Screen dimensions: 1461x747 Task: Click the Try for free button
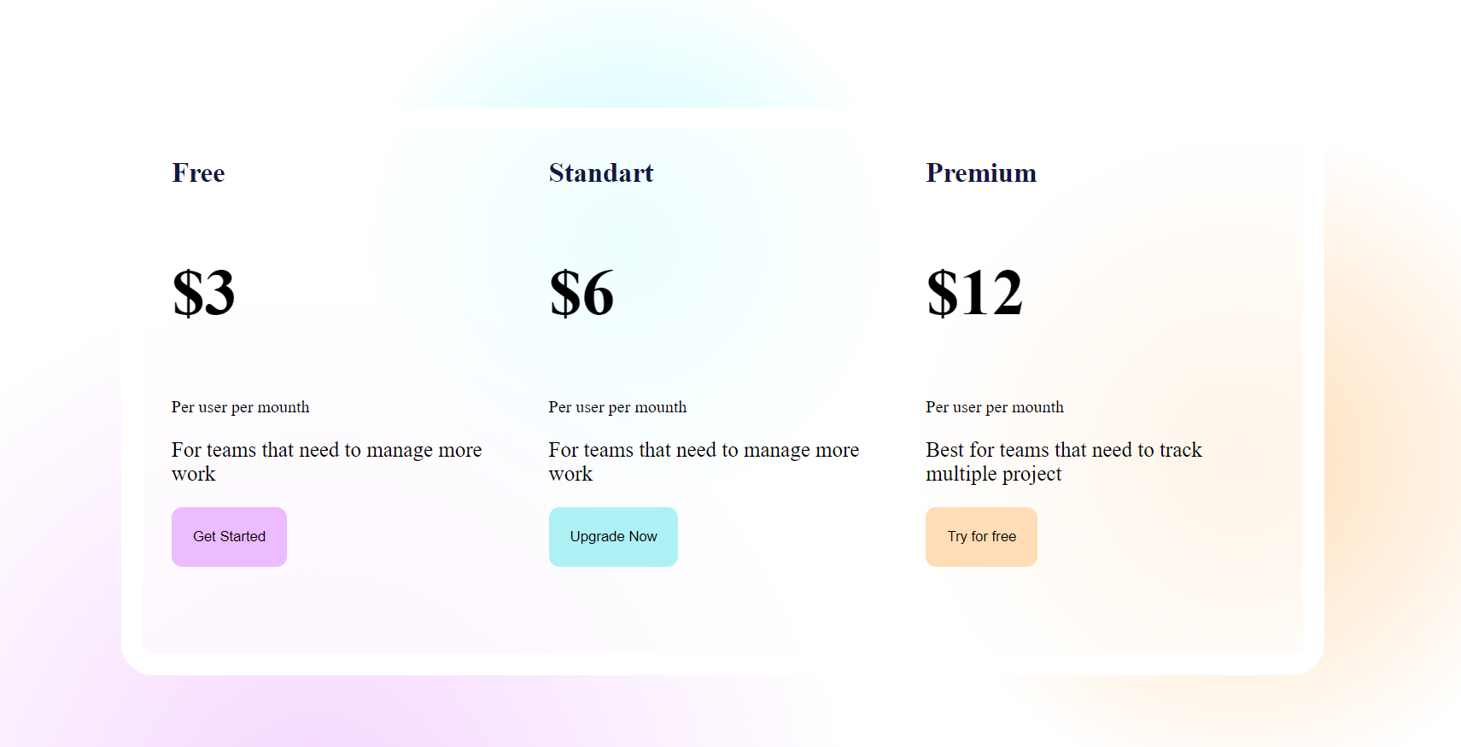[981, 536]
